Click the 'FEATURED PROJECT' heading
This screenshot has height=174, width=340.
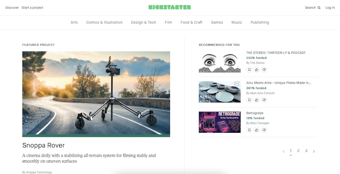click(x=38, y=45)
